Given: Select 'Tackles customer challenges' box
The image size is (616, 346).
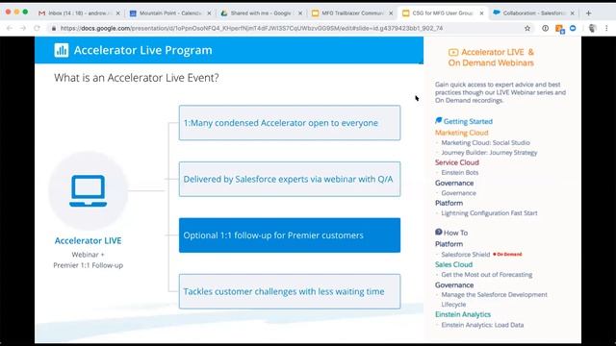Looking at the screenshot, I should [290, 291].
